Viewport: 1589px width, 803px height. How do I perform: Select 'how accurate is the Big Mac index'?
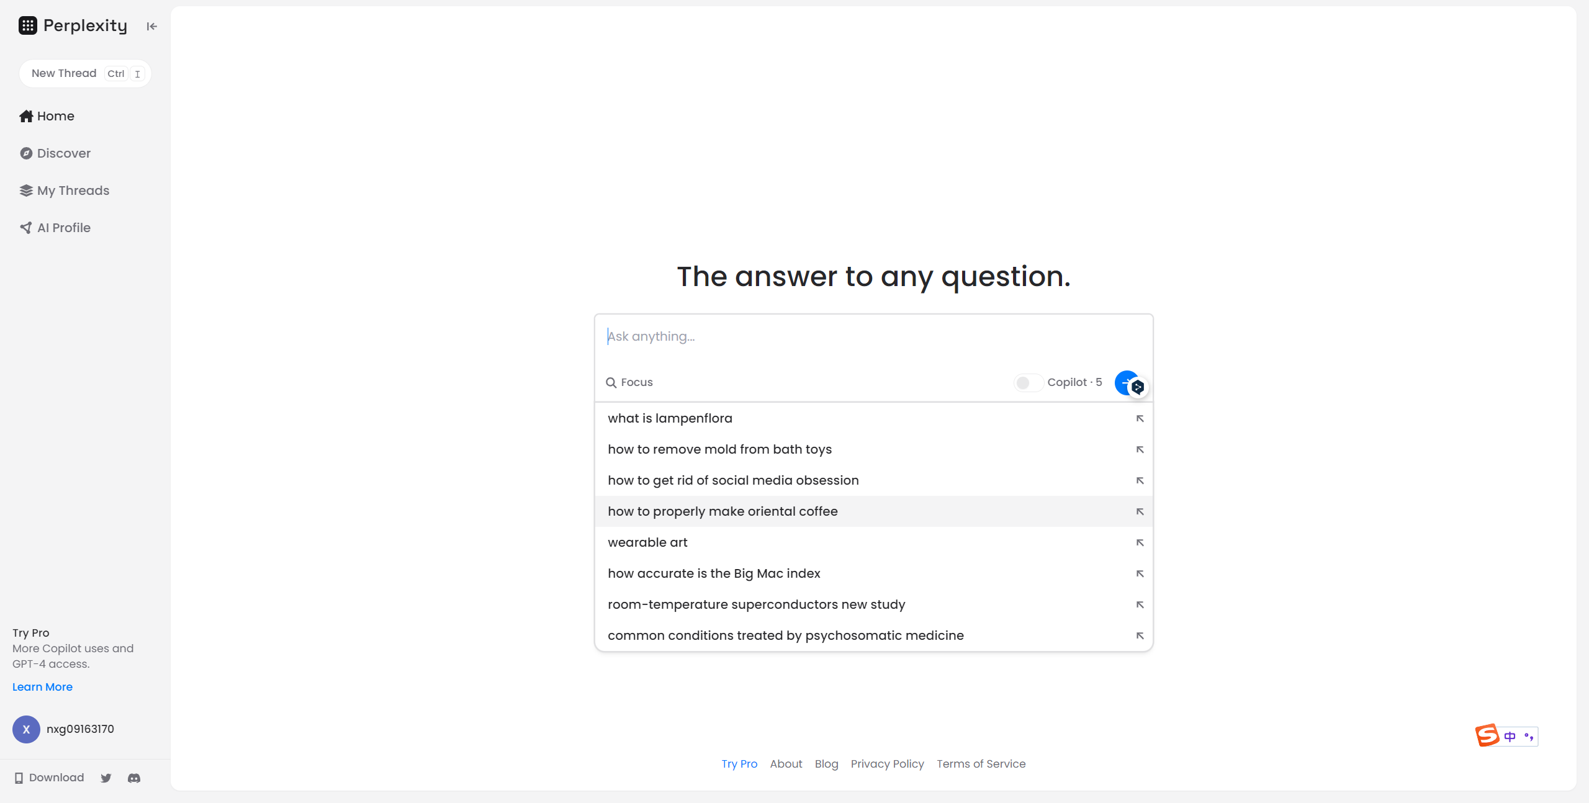(714, 573)
